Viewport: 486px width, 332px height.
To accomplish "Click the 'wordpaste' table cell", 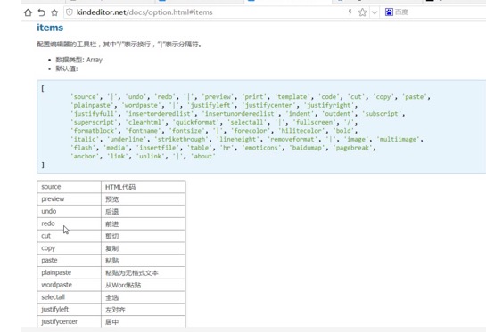I will [x=70, y=285].
